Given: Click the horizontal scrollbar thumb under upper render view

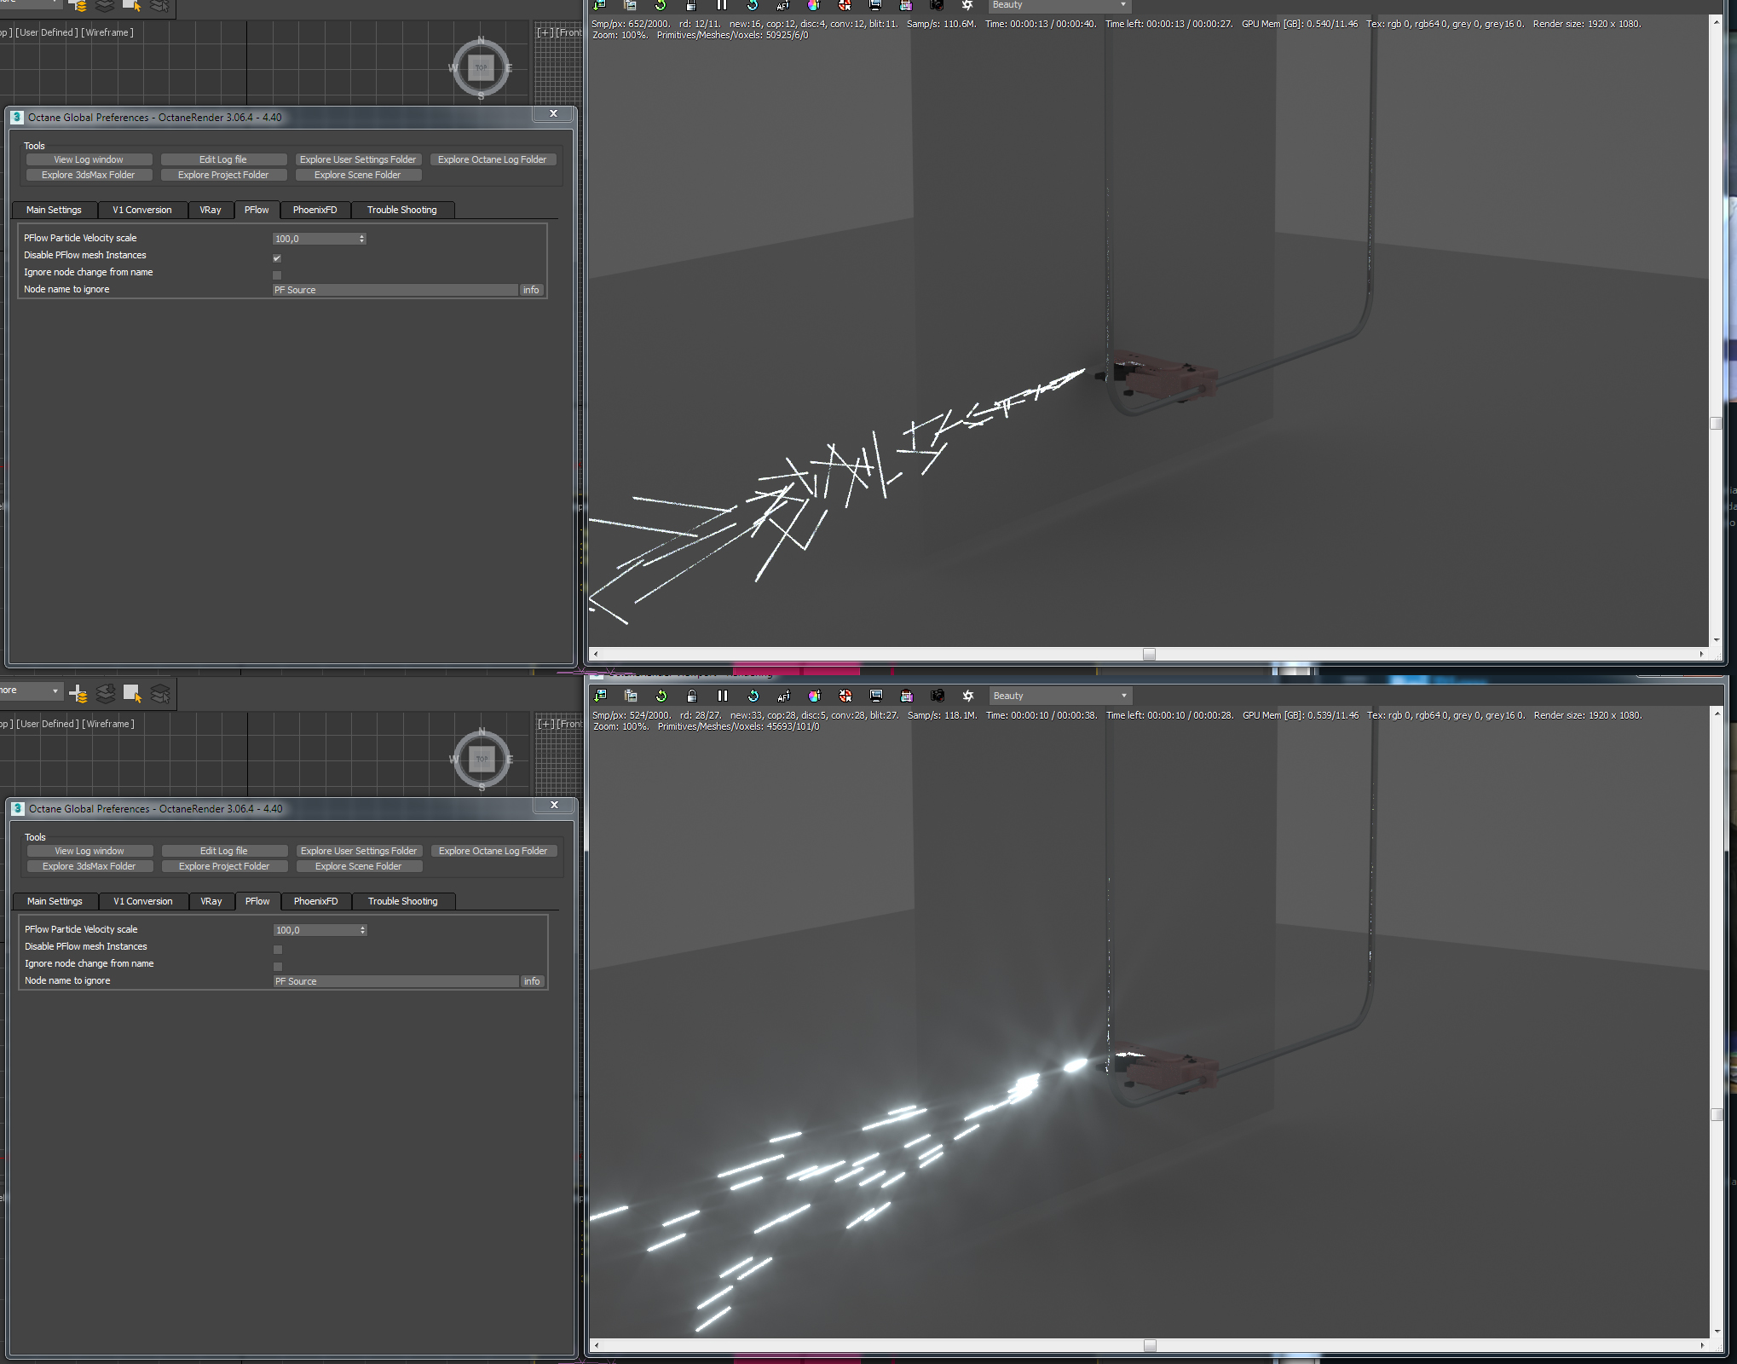Looking at the screenshot, I should [1149, 654].
